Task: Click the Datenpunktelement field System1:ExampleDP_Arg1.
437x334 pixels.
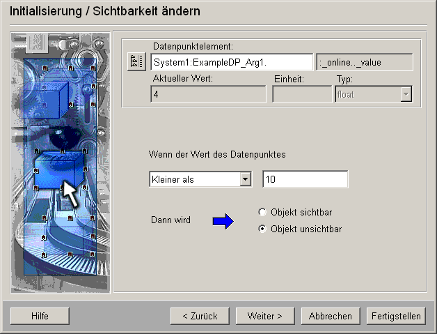Action: (x=232, y=62)
